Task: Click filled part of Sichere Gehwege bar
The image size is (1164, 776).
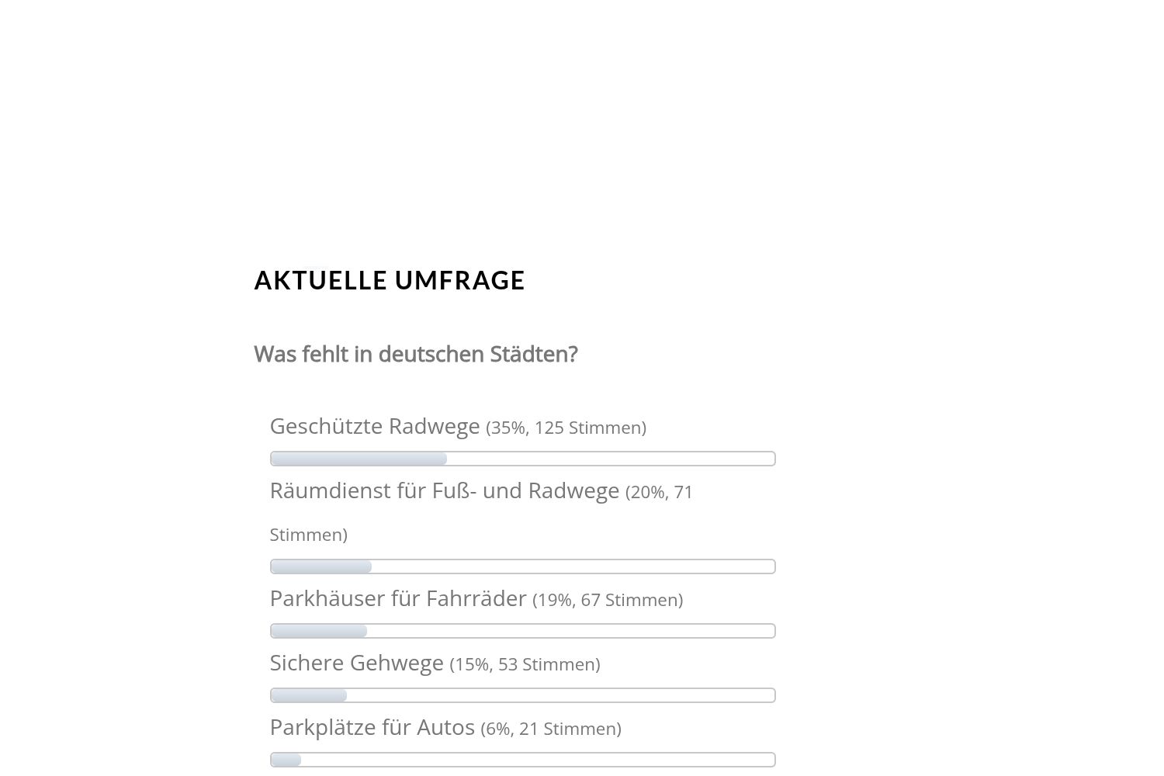Action: click(x=309, y=695)
